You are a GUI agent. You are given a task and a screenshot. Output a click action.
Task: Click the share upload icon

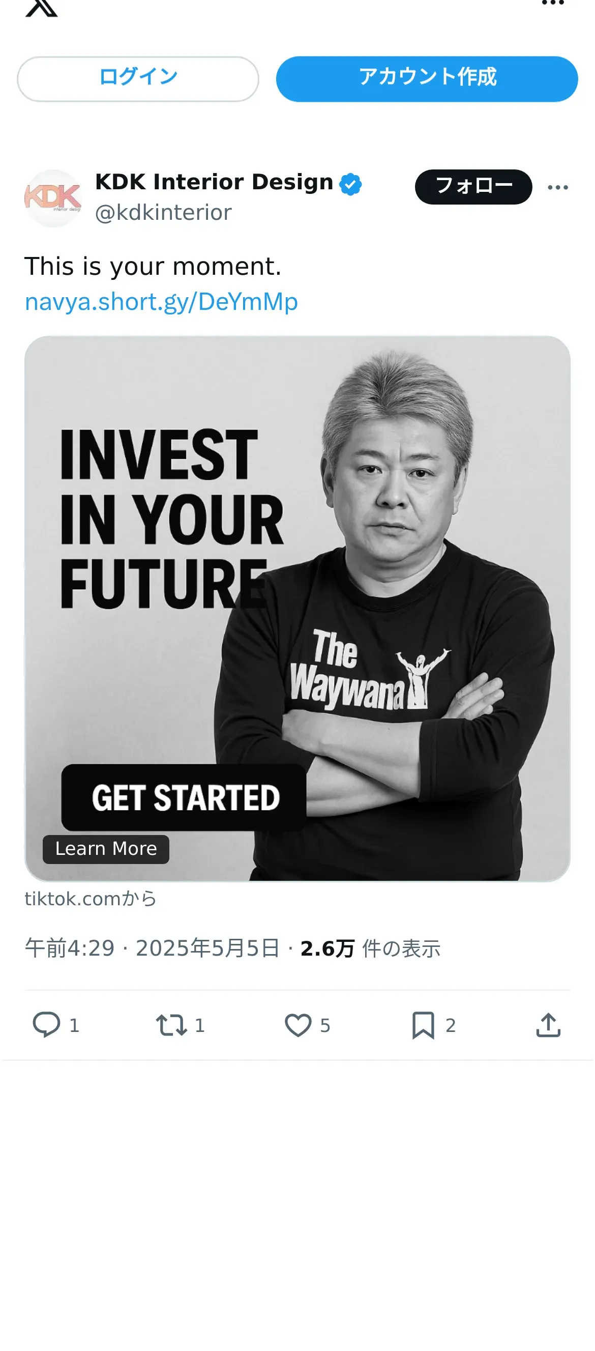coord(548,1025)
